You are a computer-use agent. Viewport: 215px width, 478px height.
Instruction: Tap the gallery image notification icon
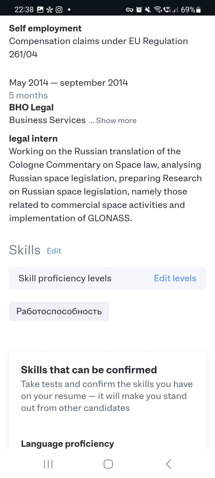click(x=40, y=10)
